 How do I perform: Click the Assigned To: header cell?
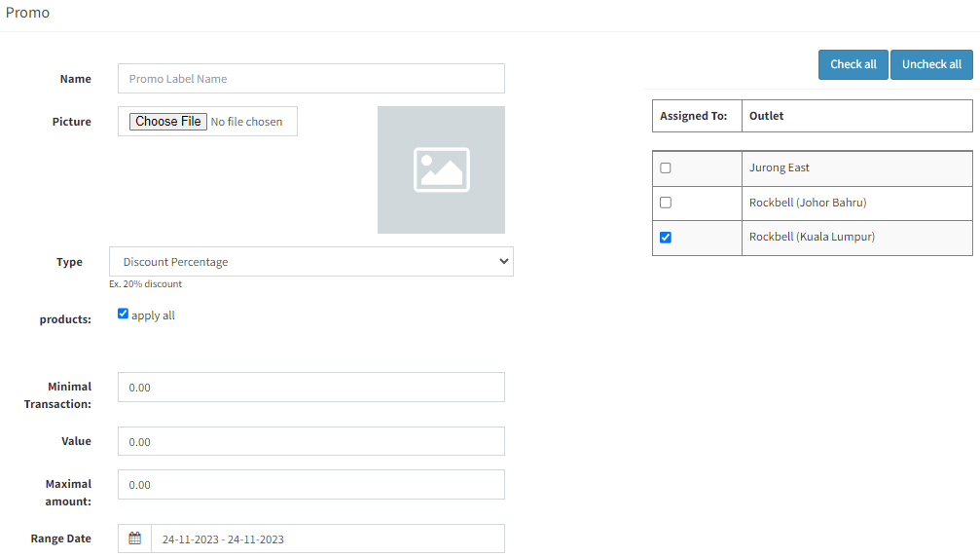pyautogui.click(x=697, y=116)
